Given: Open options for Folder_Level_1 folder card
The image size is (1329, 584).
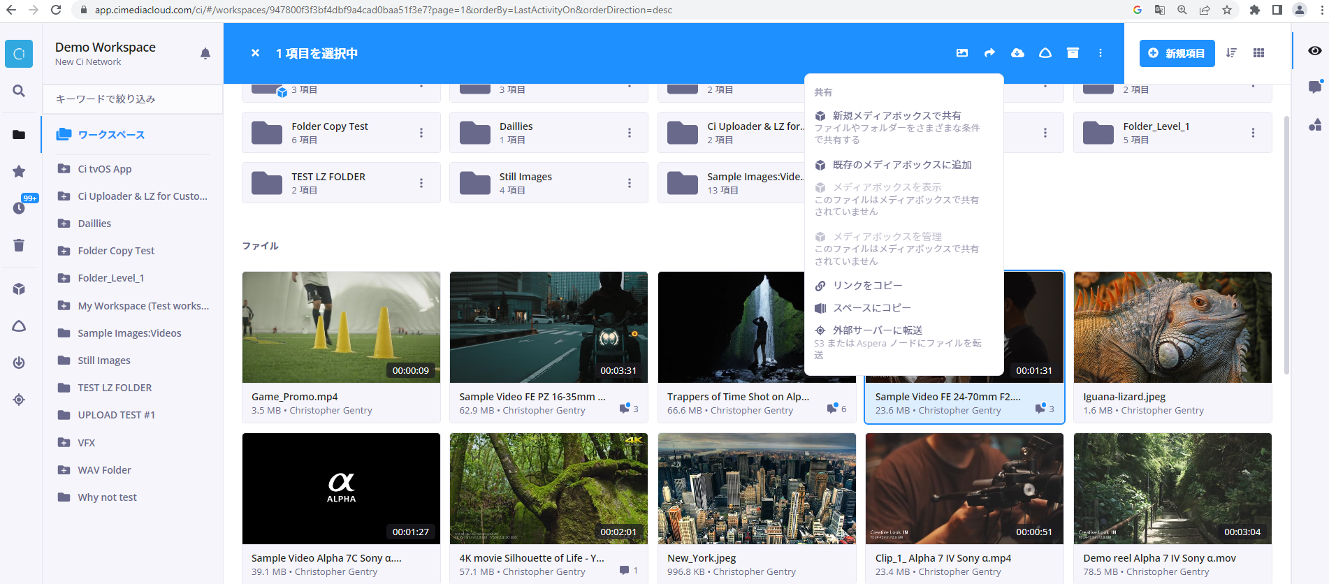Looking at the screenshot, I should tap(1253, 133).
